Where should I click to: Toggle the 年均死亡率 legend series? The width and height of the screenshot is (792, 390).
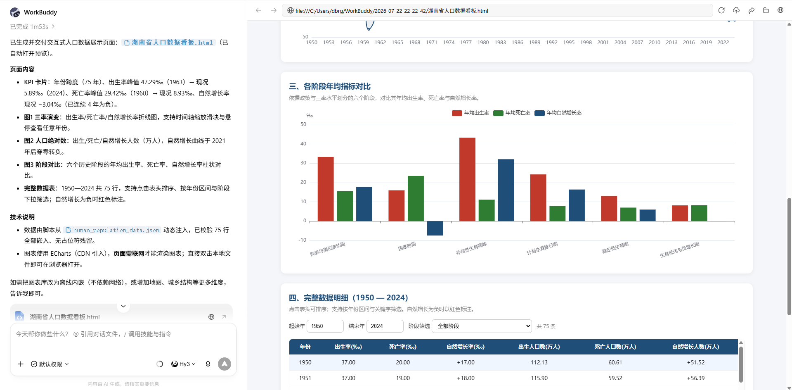pyautogui.click(x=512, y=113)
